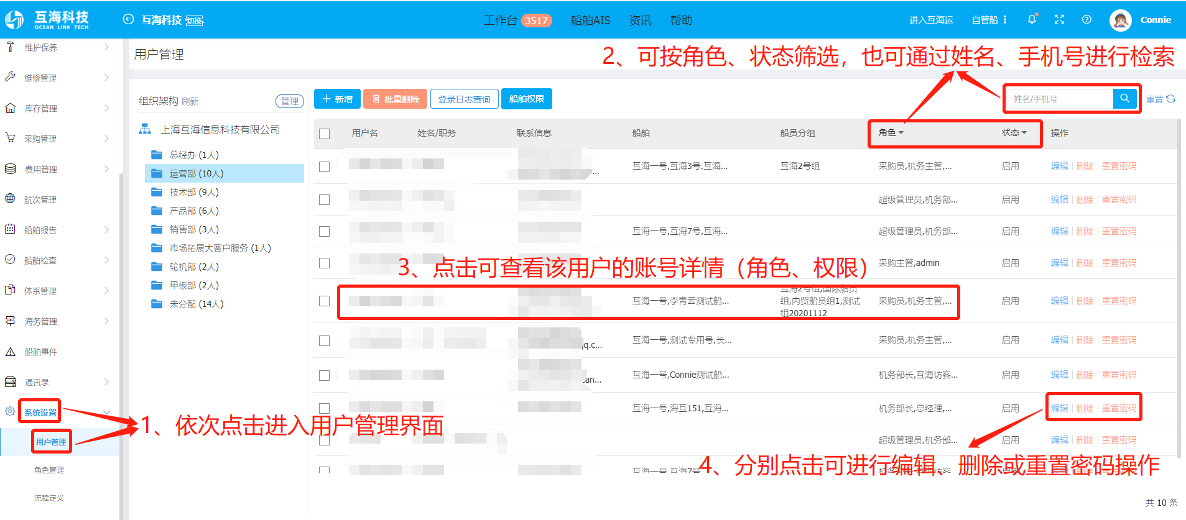Click the 费用管理 coins icon
1186x520 pixels.
point(10,168)
